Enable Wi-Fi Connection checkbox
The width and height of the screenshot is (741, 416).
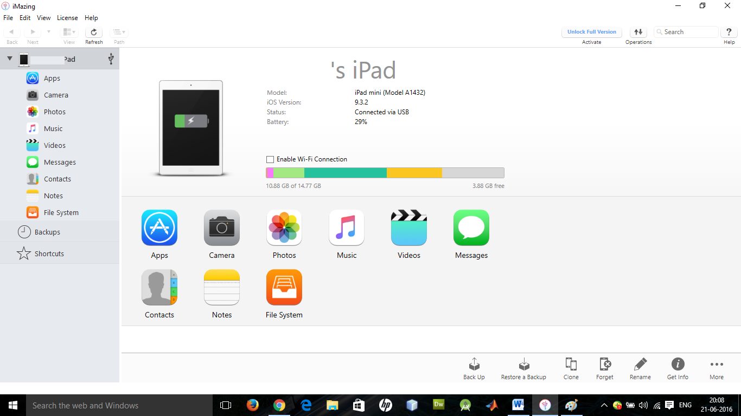click(x=270, y=159)
